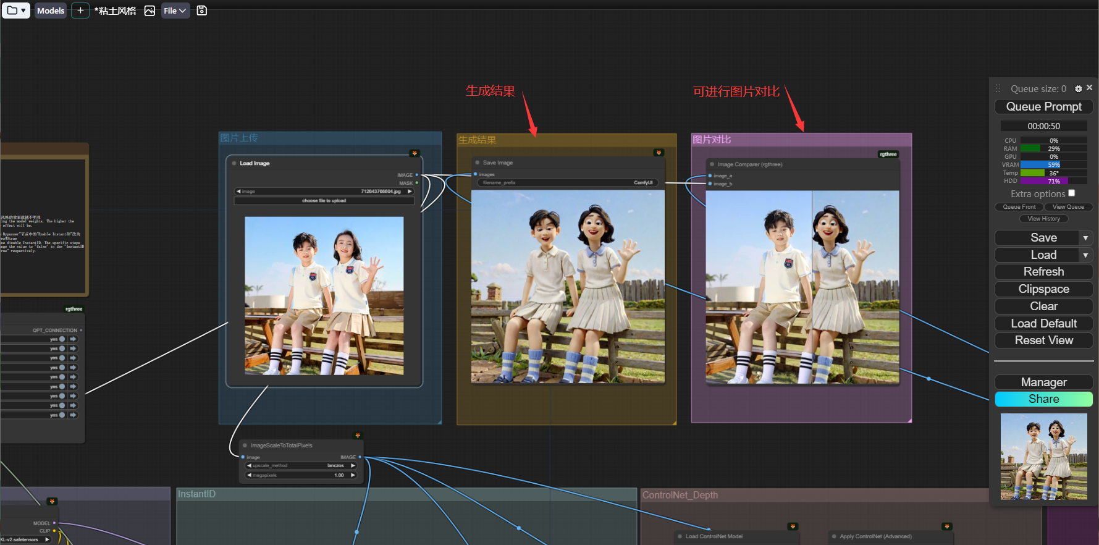
Task: Click the next-image right arrow in Load Image
Action: [x=409, y=192]
